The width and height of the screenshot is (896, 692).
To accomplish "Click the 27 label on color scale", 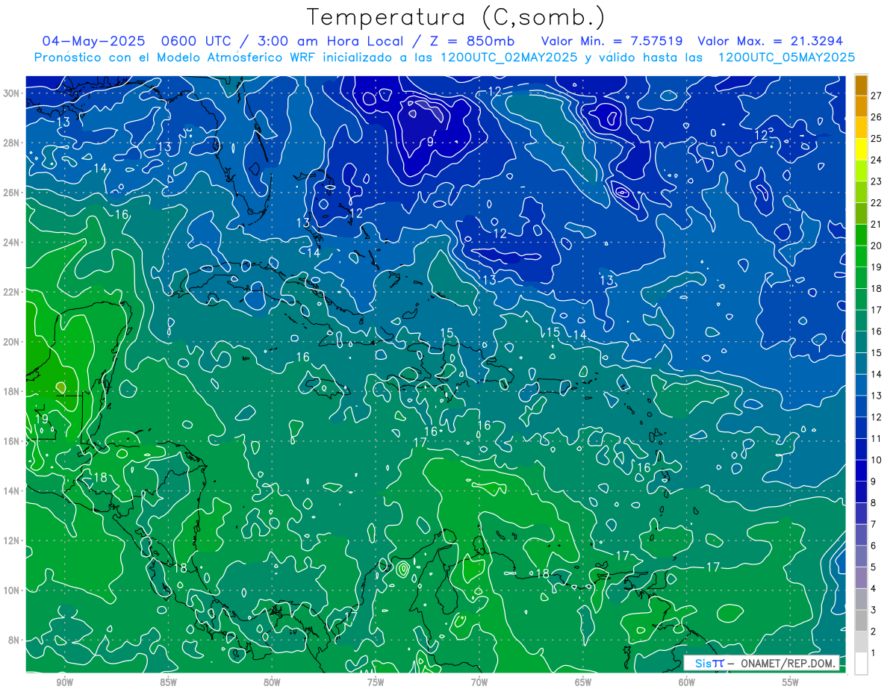I will (877, 96).
